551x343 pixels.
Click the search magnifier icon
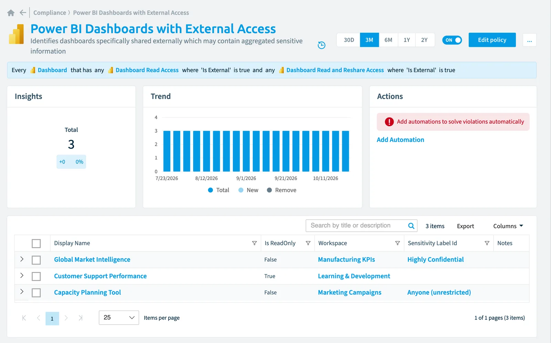(411, 226)
